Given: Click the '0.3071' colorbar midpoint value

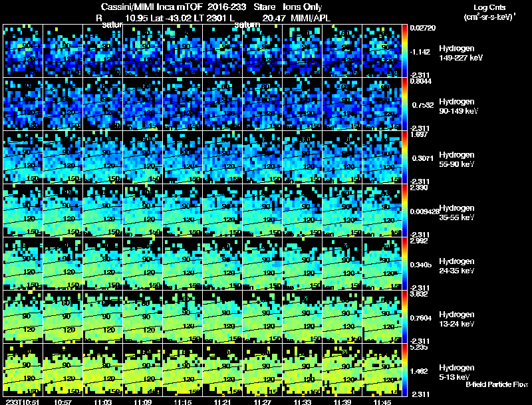Looking at the screenshot, I should pos(422,158).
